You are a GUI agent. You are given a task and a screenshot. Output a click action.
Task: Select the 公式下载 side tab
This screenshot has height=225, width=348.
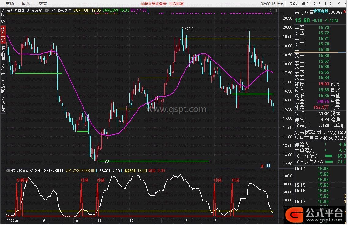point(3,104)
